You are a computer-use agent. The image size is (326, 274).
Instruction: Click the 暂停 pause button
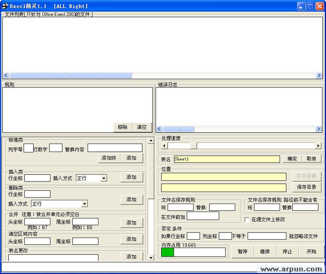(243, 252)
